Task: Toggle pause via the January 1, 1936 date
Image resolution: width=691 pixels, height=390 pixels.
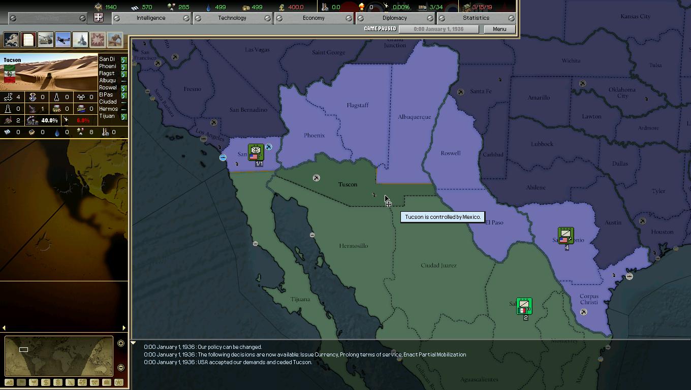Action: 438,29
